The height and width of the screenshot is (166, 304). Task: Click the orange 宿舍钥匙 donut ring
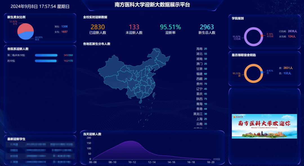246,74
